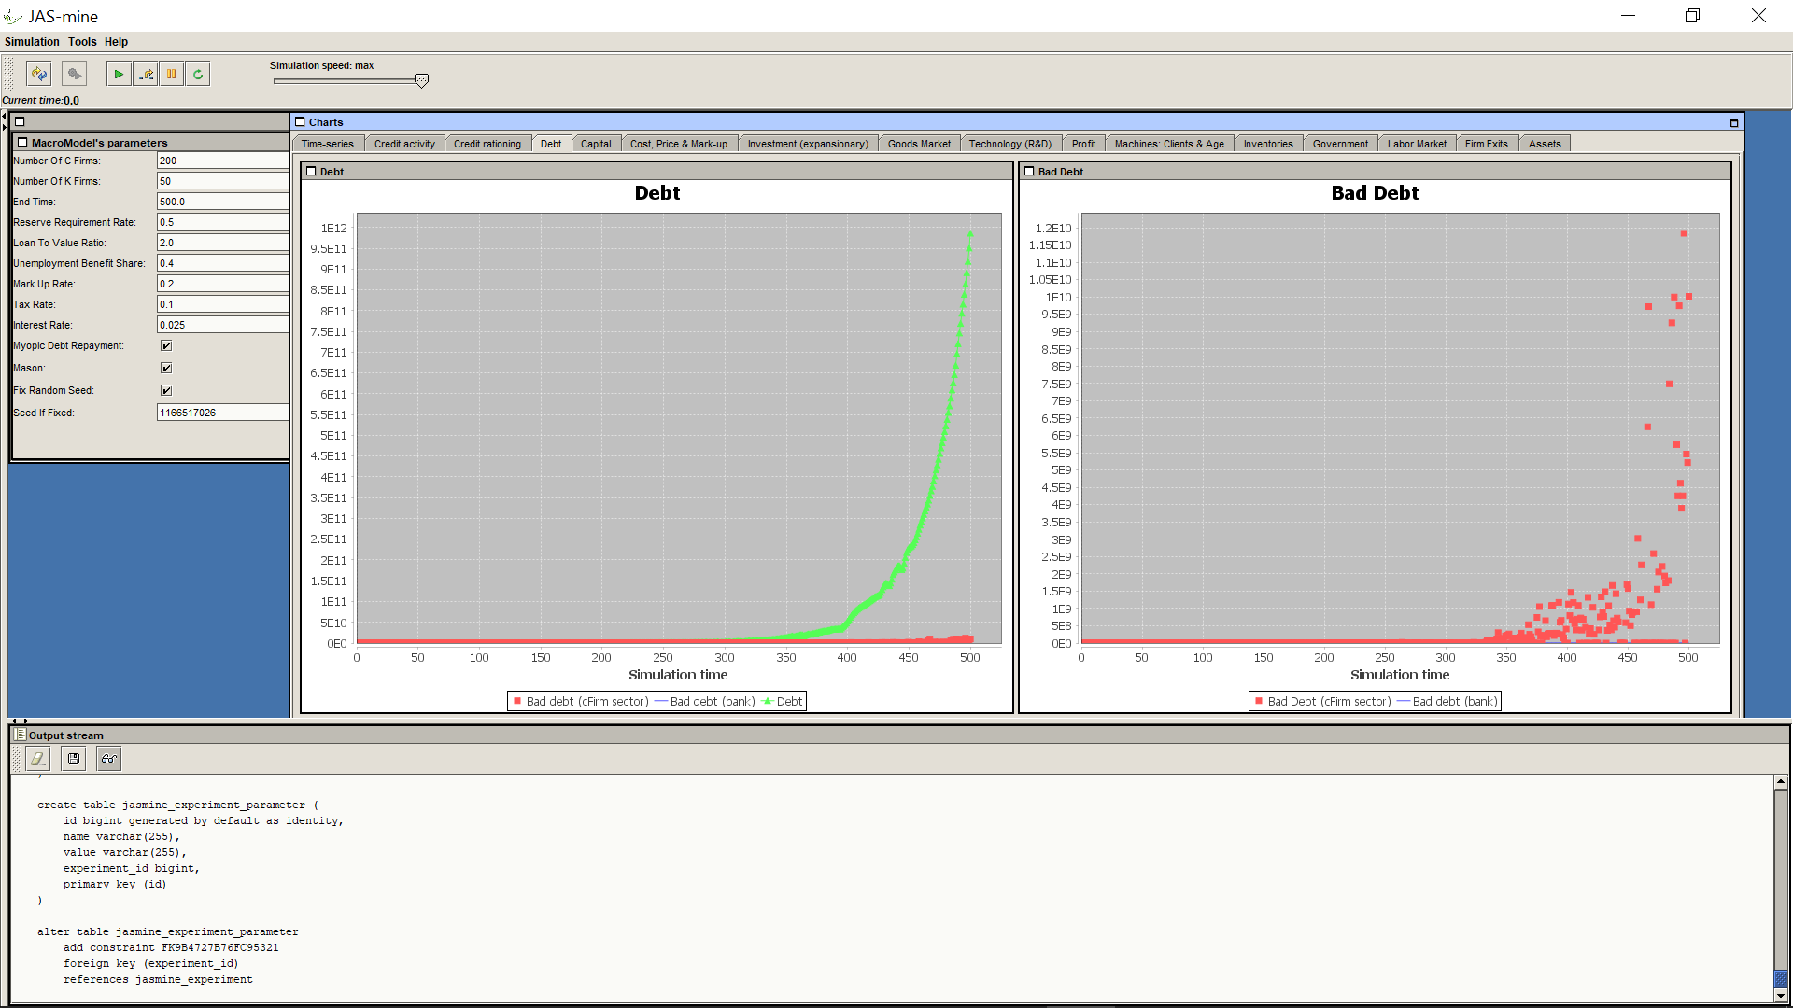Save output stream with floppy icon
This screenshot has width=1793, height=1008.
click(74, 759)
